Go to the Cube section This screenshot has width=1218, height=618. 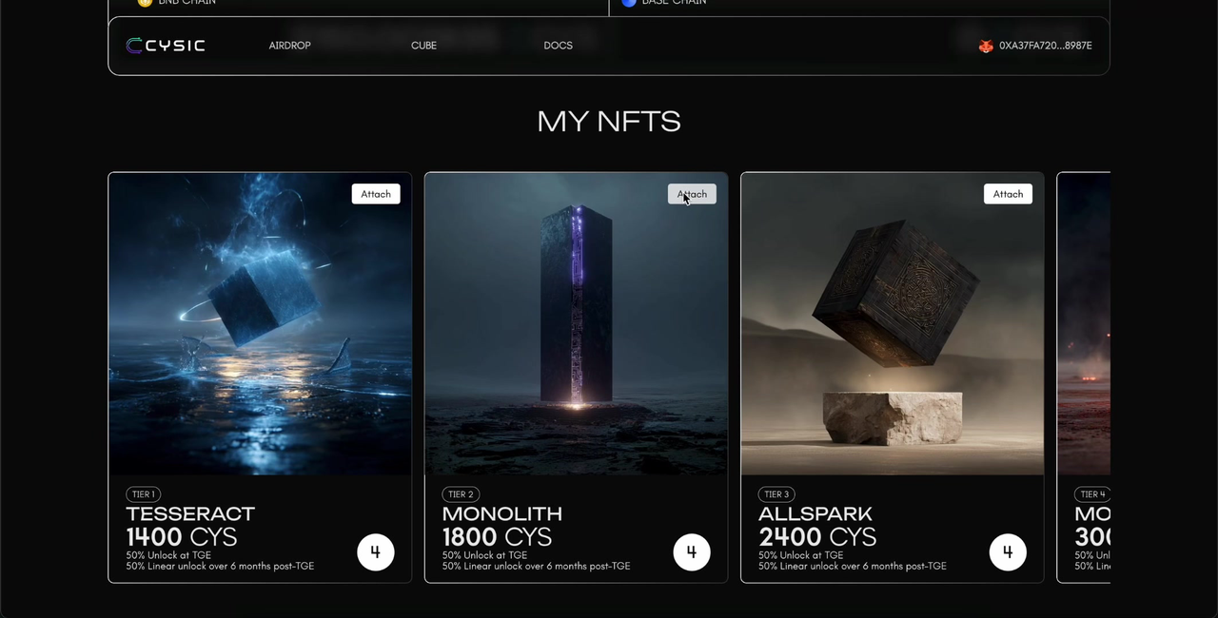423,46
